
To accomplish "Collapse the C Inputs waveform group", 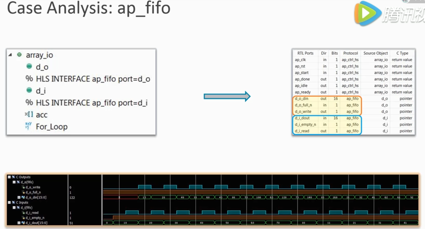I will [x=9, y=203].
